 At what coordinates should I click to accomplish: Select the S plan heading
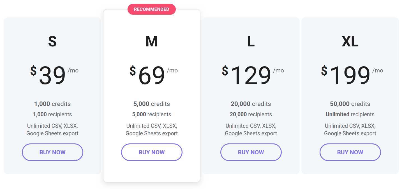[52, 41]
